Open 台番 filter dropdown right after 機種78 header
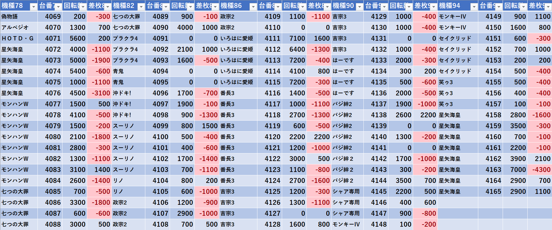Image resolution: width=552 pixels, height=230 pixels. coord(58,6)
